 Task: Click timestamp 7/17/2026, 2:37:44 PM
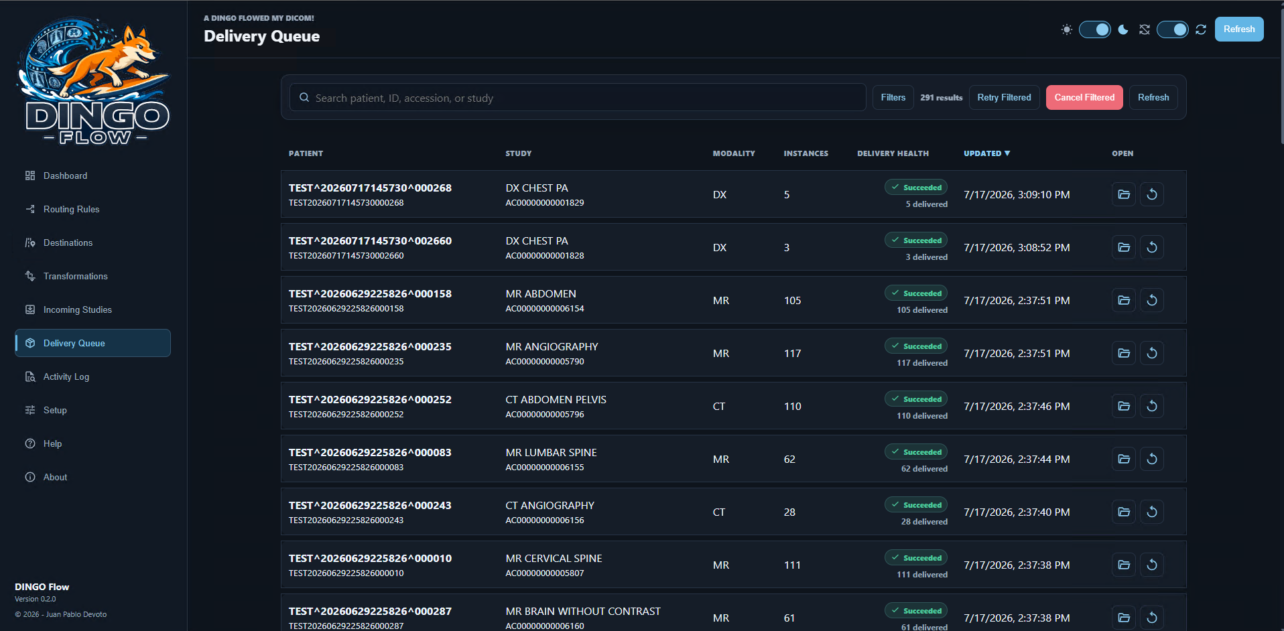pos(1017,459)
